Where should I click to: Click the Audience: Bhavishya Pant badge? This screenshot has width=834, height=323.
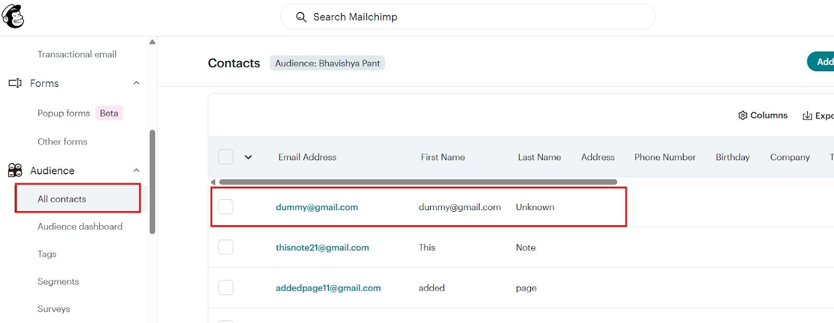click(x=327, y=63)
